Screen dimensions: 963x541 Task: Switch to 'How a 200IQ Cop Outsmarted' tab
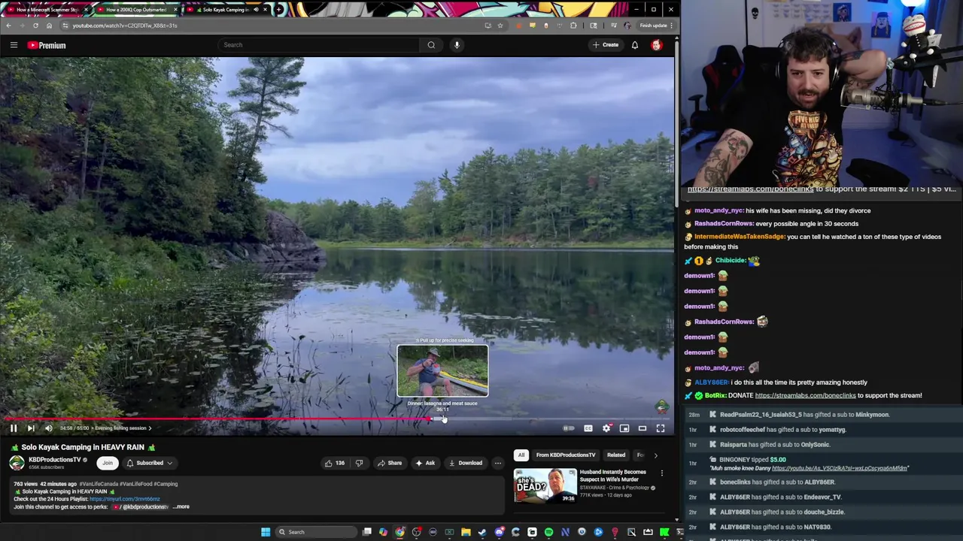136,10
